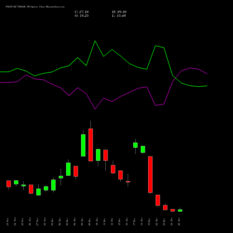Select the low value L: 15.40

(119, 16)
